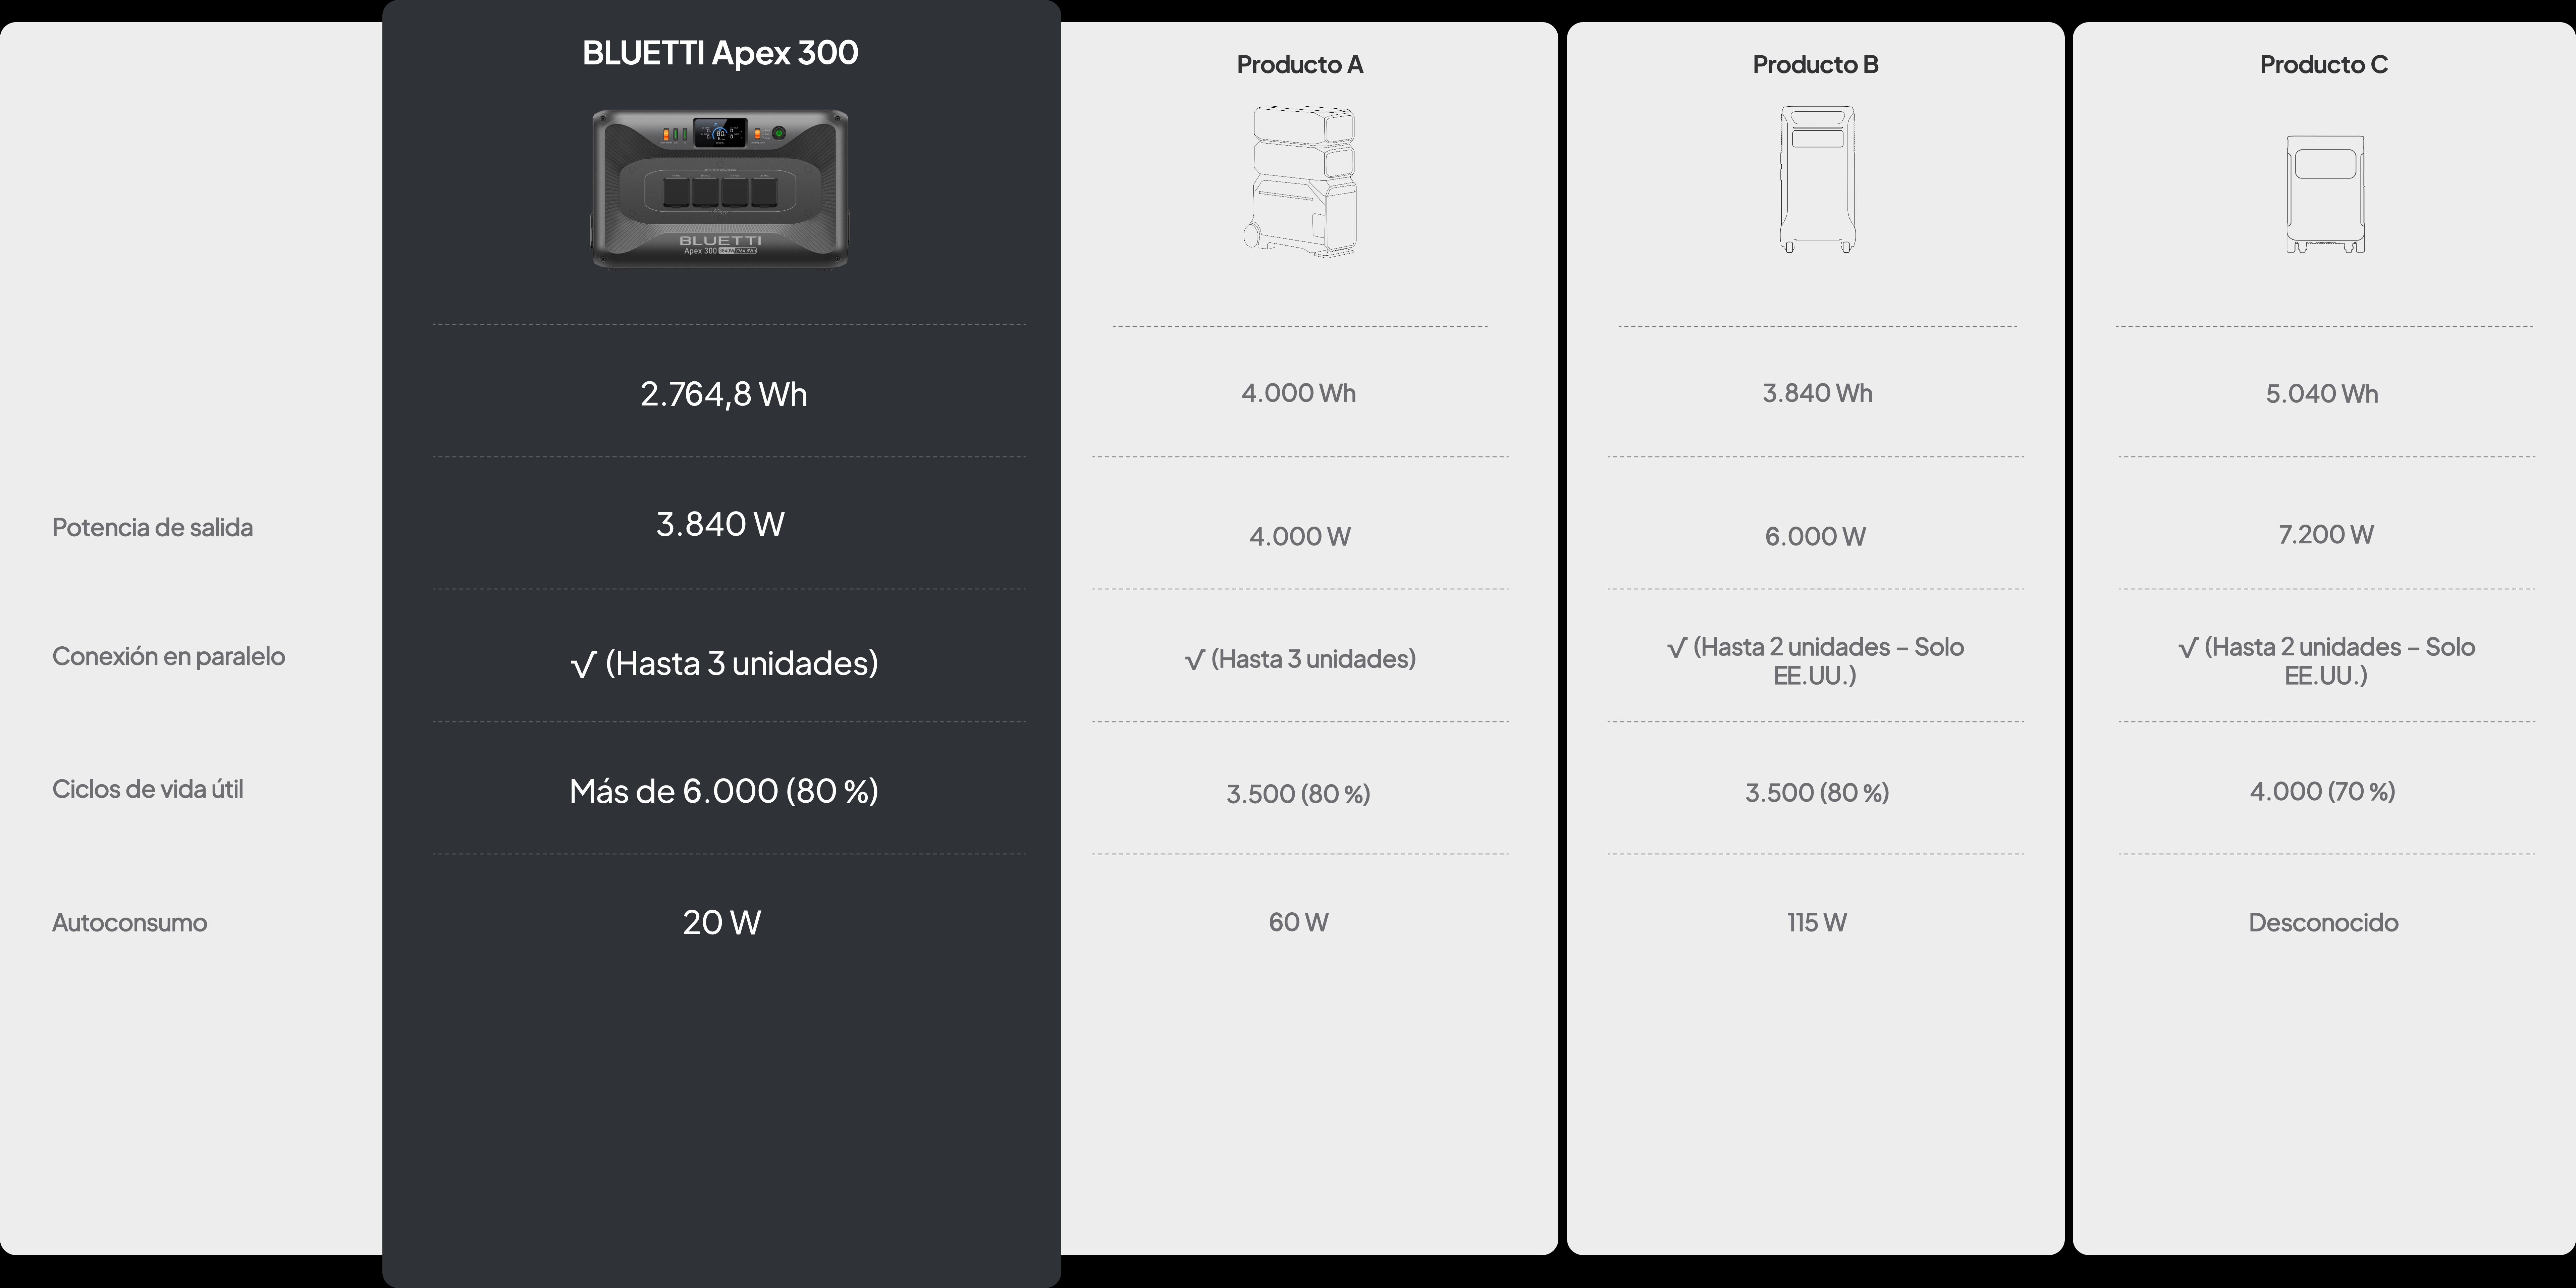Click the 20 W self-consumption value
2576x1288 pixels.
tap(721, 922)
